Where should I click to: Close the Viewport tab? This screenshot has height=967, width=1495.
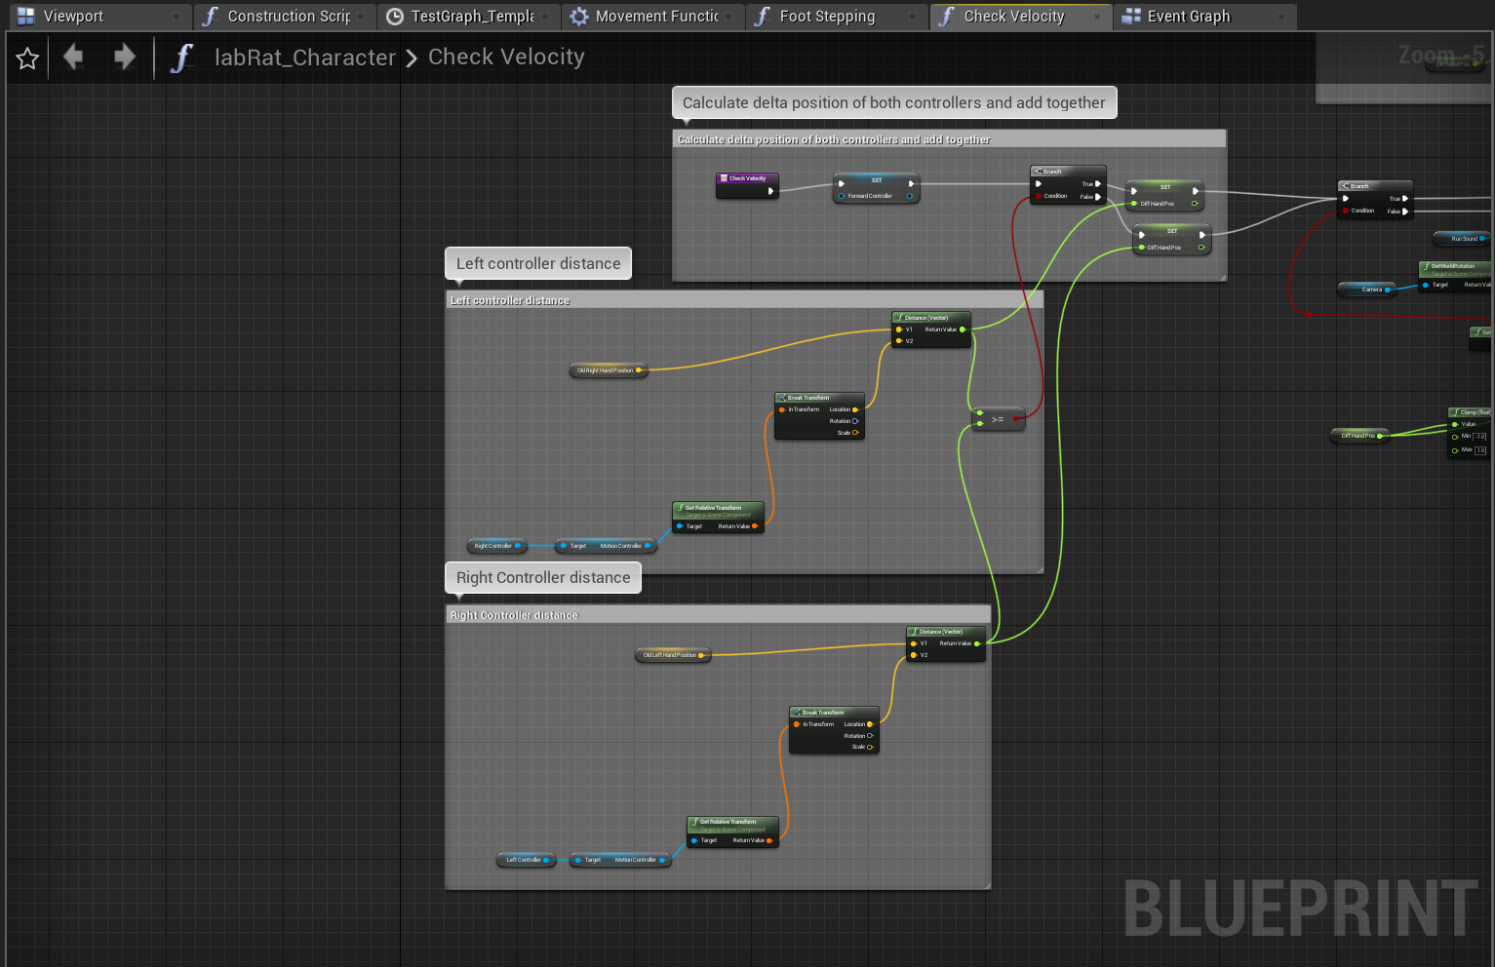[x=177, y=17]
